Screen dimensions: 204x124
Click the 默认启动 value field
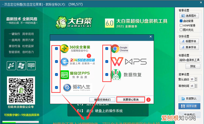coord(192,79)
